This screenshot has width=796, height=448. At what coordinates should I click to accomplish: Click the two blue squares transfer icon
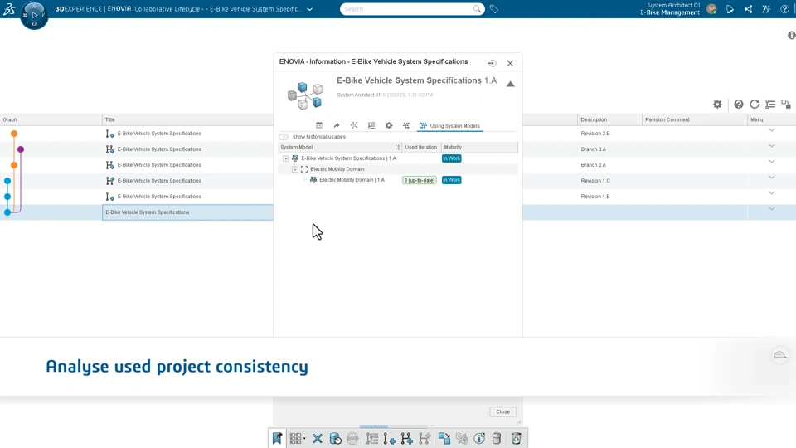click(444, 438)
